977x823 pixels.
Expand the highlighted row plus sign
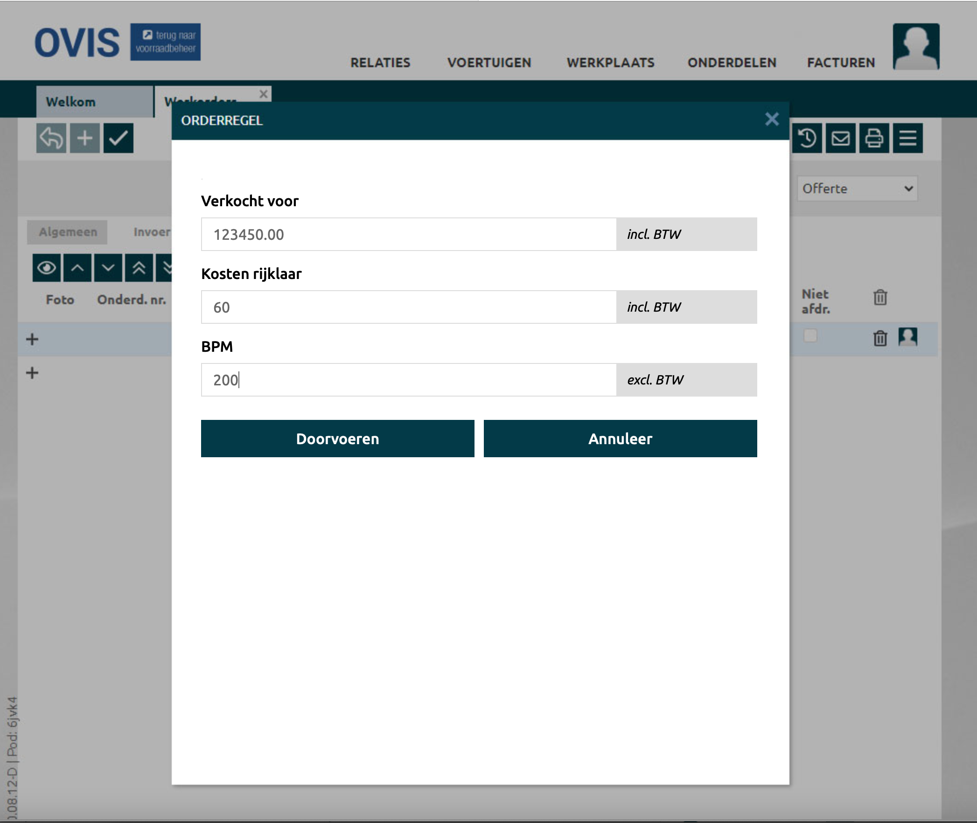click(32, 339)
